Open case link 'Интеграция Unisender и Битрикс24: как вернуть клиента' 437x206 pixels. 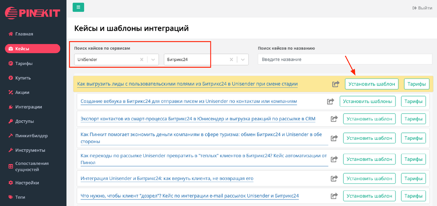[x=167, y=178]
